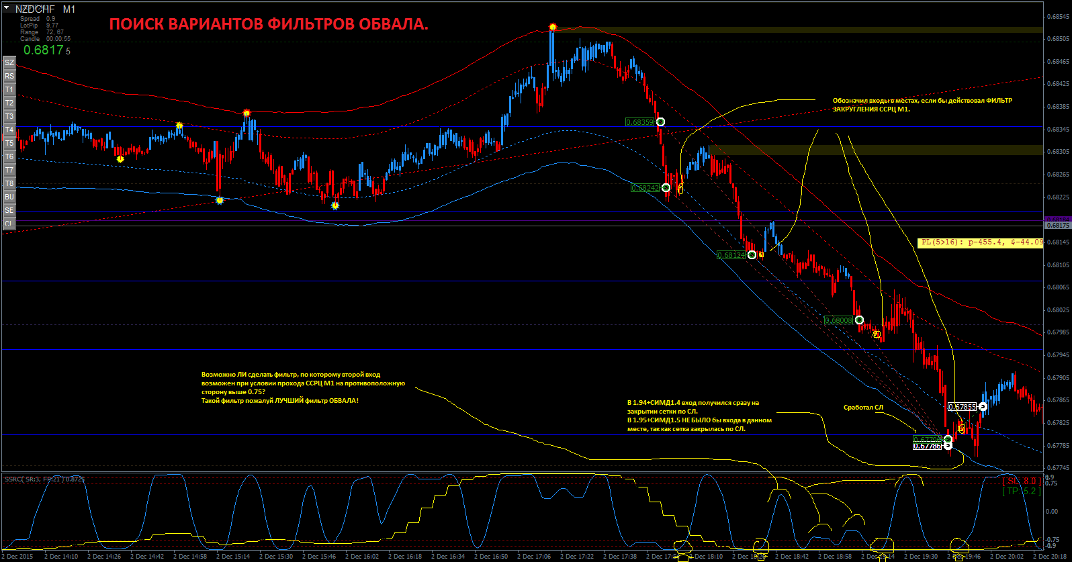Click the red [ SL: 8.0 ] label
This screenshot has width=1072, height=562.
pyautogui.click(x=1022, y=481)
